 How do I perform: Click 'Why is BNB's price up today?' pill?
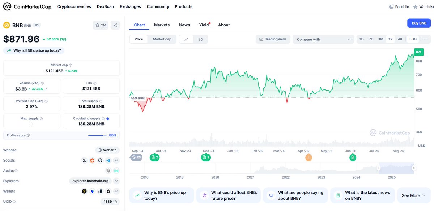[34, 50]
